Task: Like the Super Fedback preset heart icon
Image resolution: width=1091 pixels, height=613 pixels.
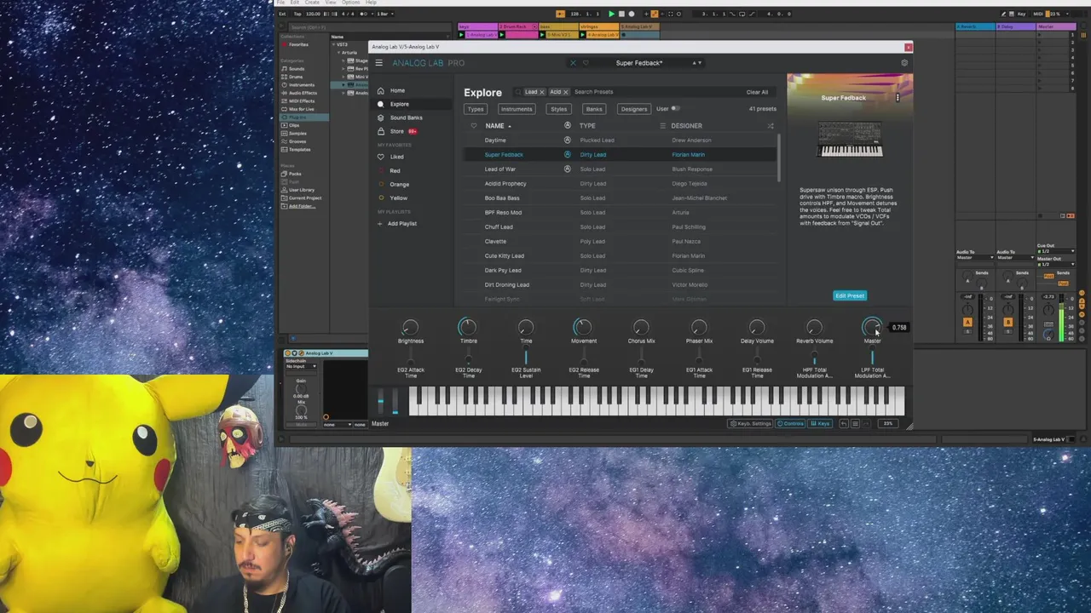Action: 586,63
